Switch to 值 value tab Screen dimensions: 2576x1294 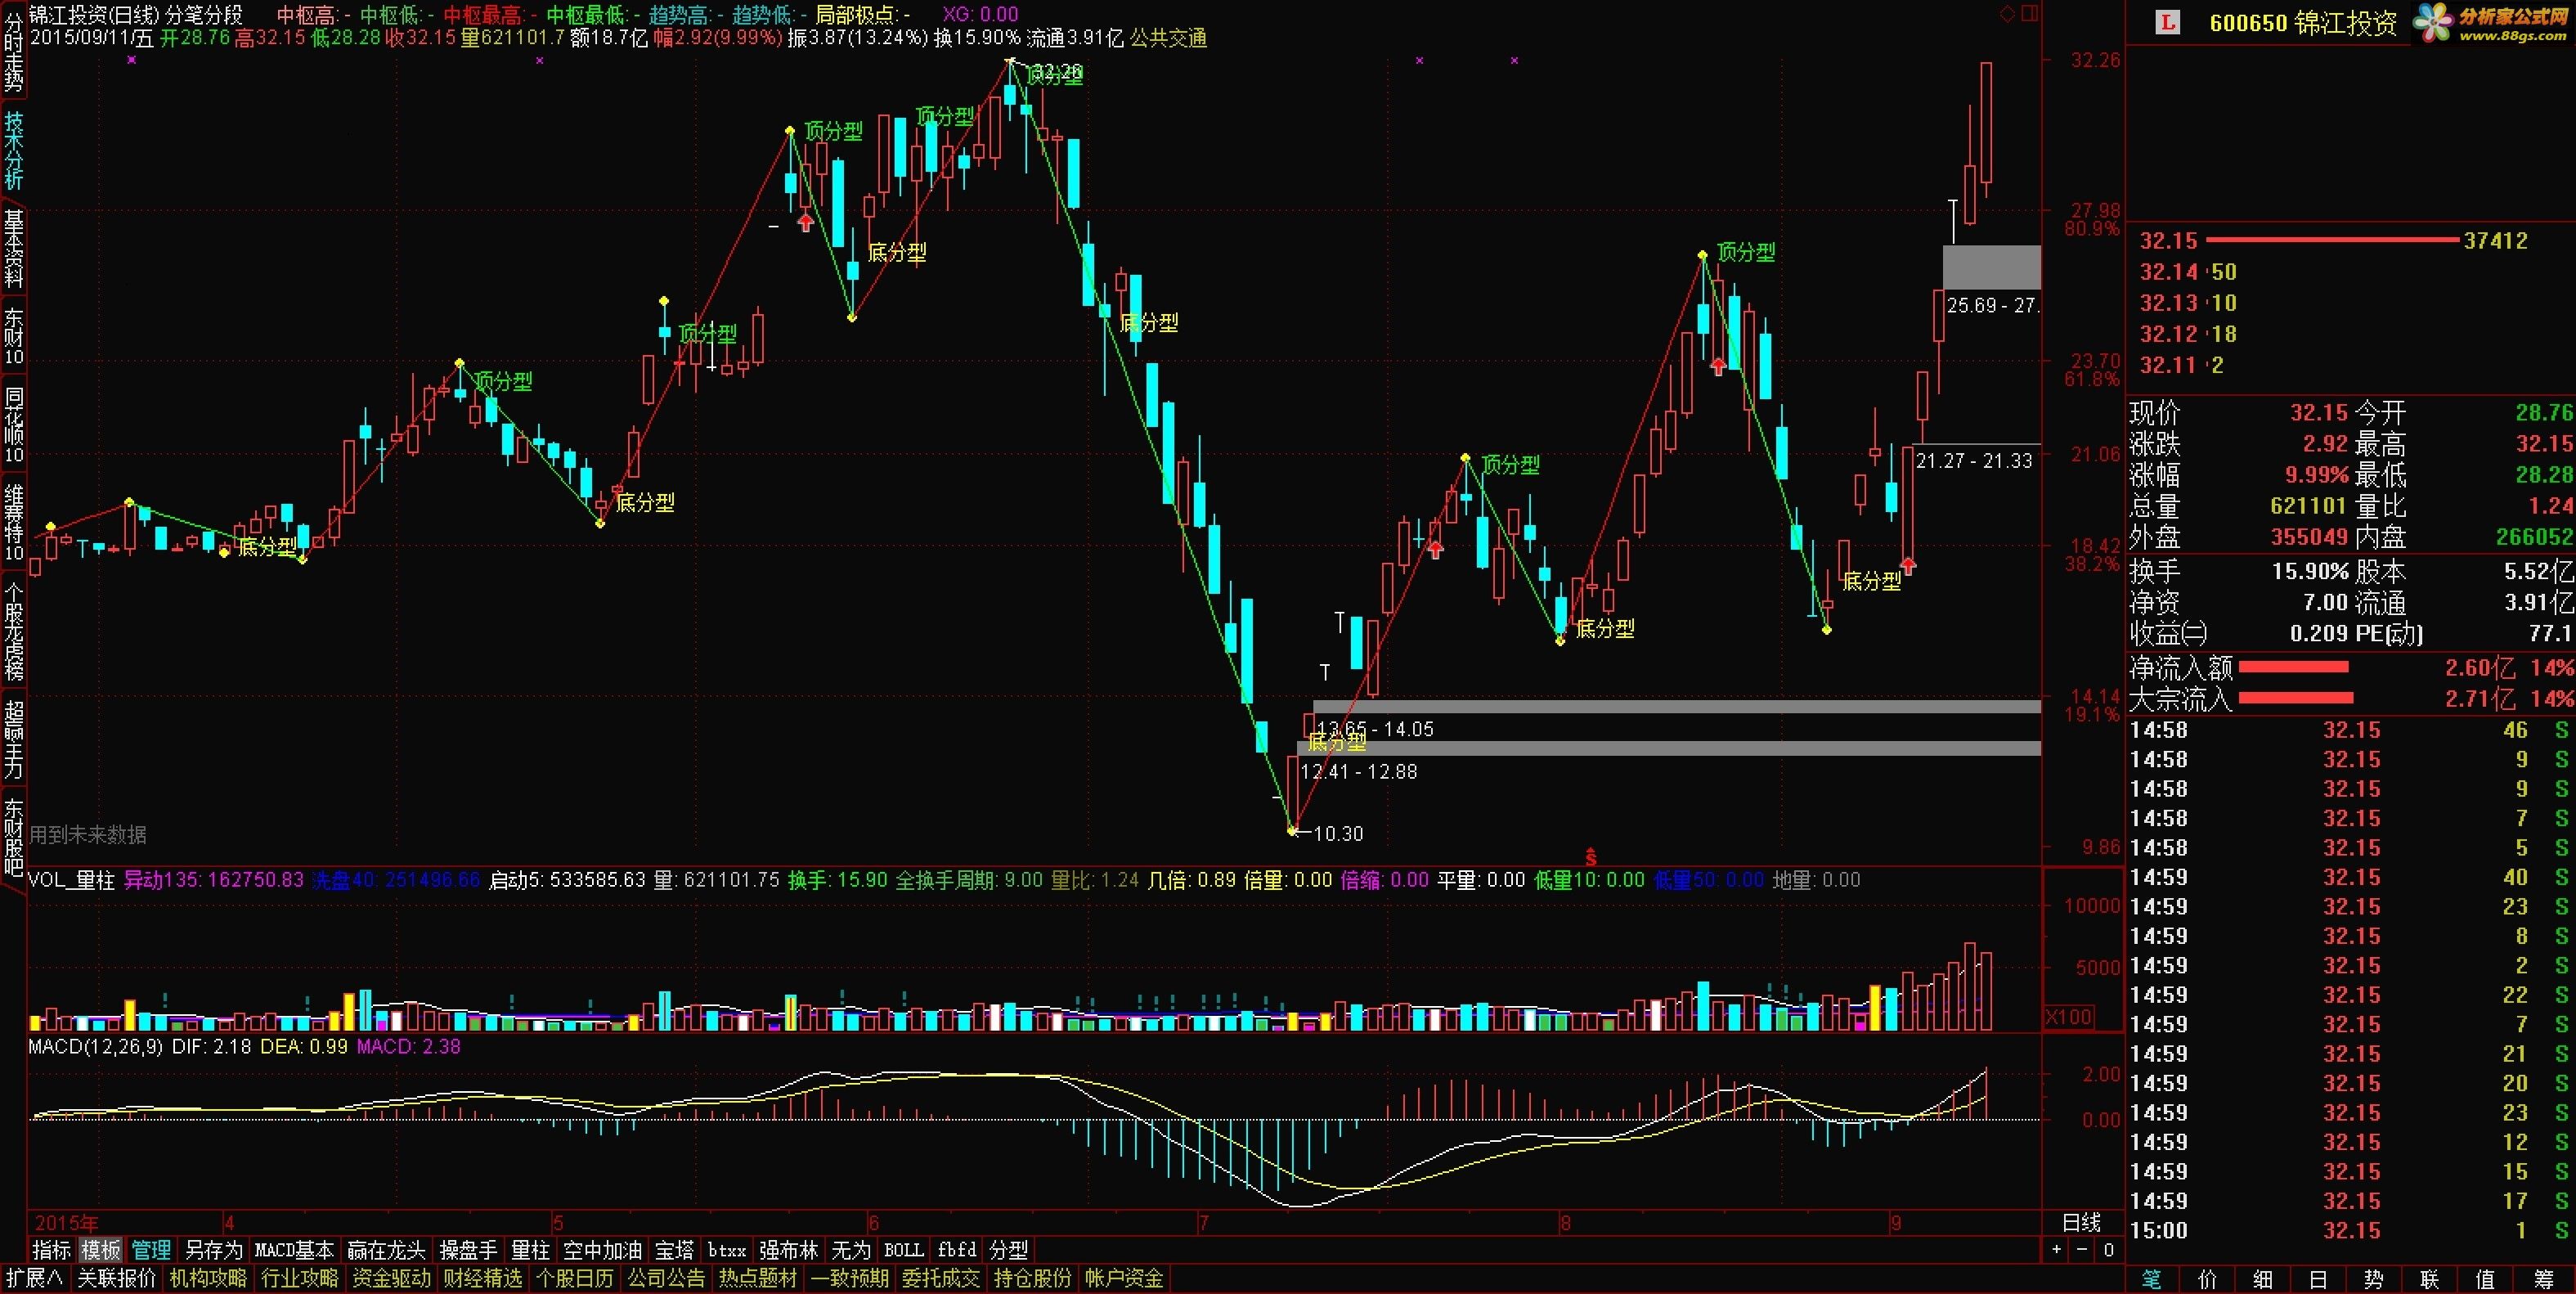[2485, 1279]
